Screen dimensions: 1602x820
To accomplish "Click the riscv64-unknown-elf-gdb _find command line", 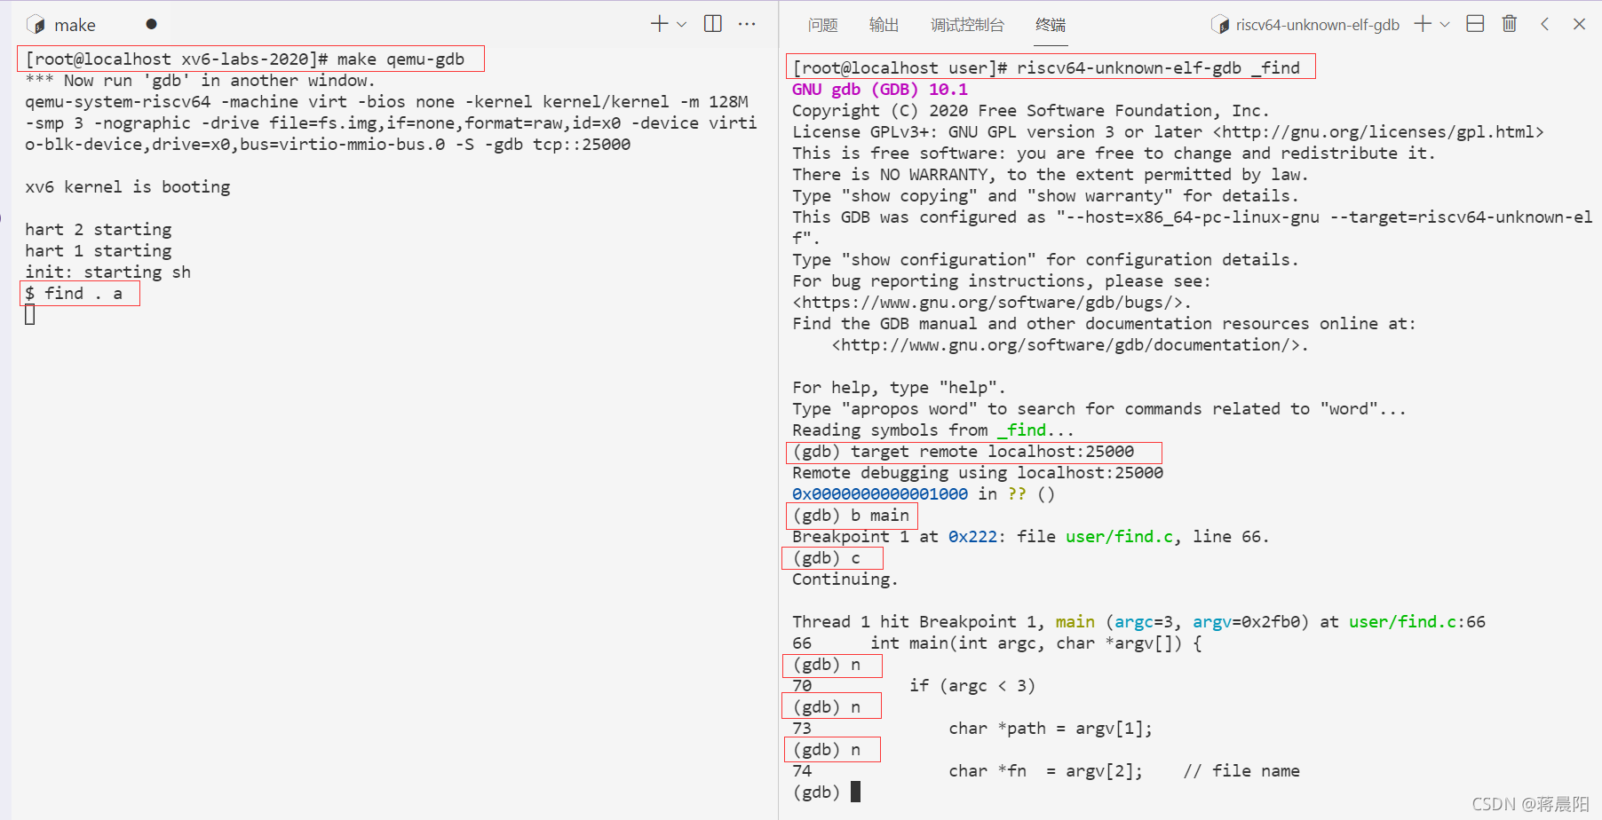I will (1046, 68).
